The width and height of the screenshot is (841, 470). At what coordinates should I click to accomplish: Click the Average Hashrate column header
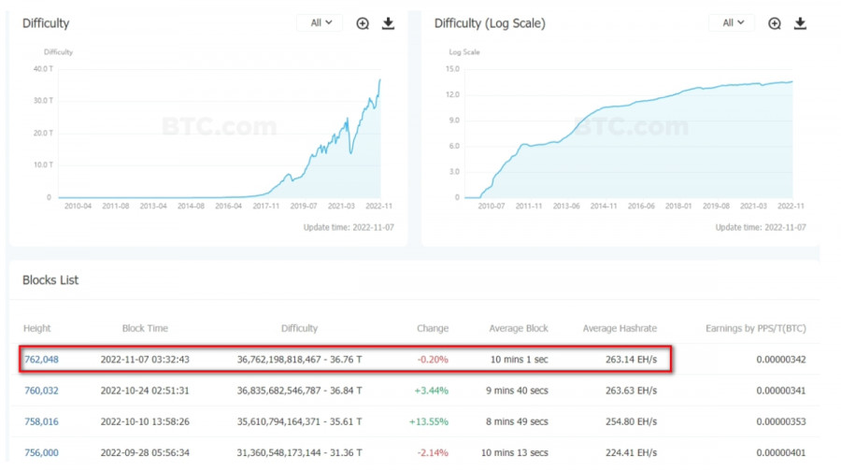pyautogui.click(x=620, y=328)
